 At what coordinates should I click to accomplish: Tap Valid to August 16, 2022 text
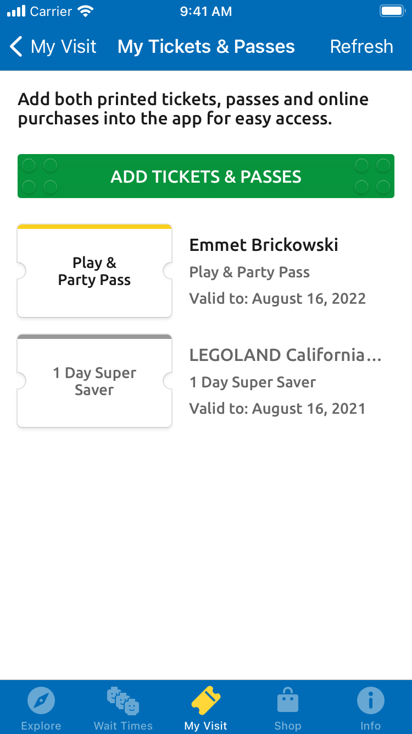coord(277,299)
